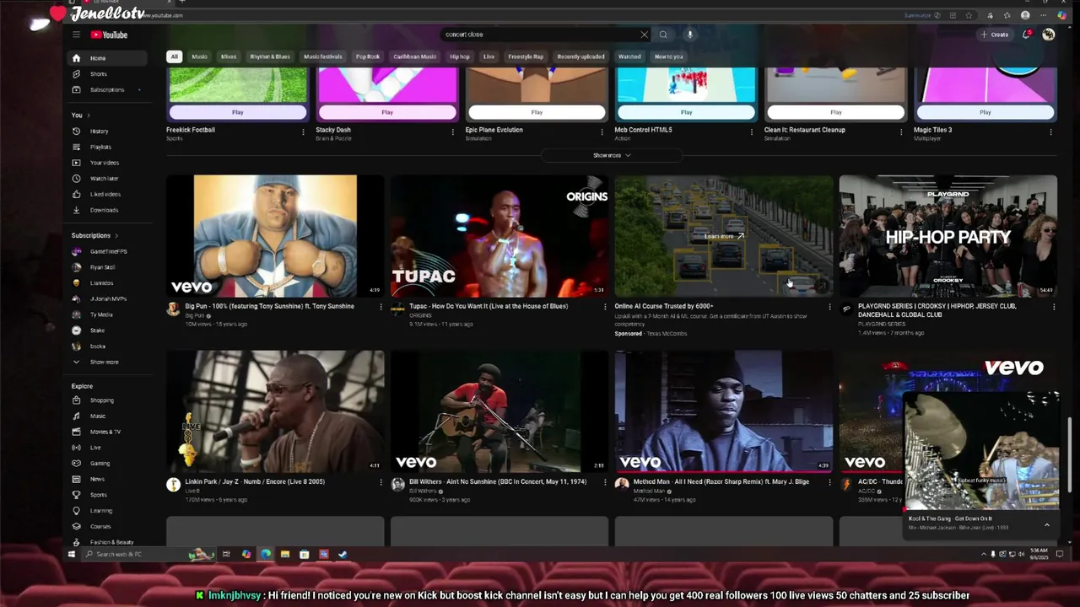Expand the Subscriptions section heading
Viewport: 1080px width, 607px height.
(94, 235)
